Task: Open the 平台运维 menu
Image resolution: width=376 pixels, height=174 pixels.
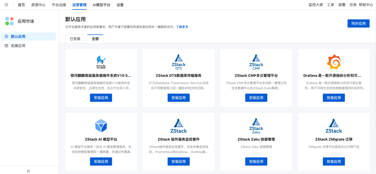Action: (x=59, y=5)
